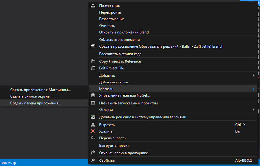Select Выгрузить проект
Image resolution: width=260 pixels, height=166 pixels.
tap(173, 145)
